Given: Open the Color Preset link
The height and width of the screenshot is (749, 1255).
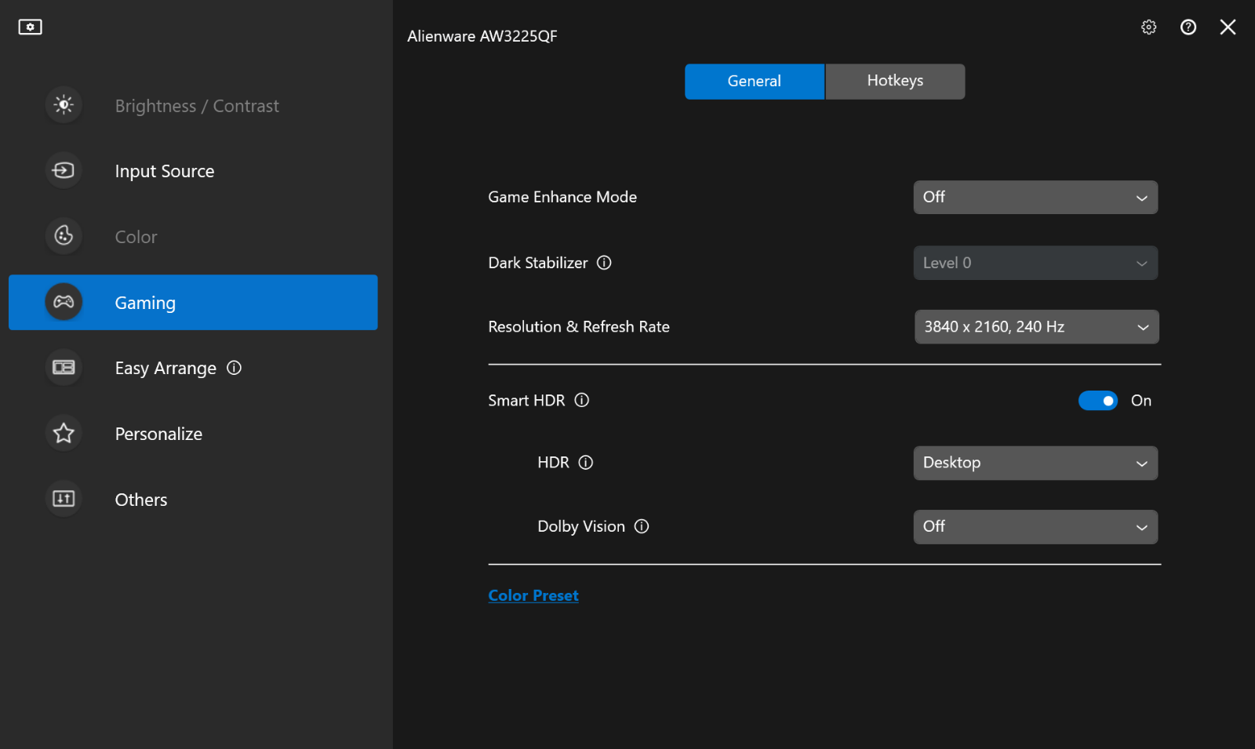Looking at the screenshot, I should click(x=533, y=595).
